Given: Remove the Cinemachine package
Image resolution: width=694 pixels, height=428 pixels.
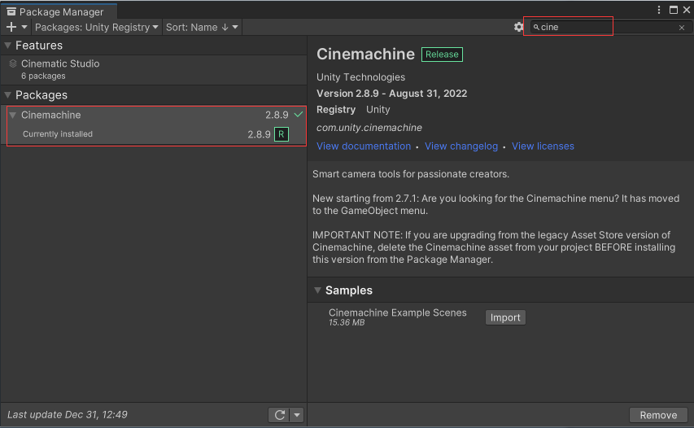Looking at the screenshot, I should (x=658, y=415).
